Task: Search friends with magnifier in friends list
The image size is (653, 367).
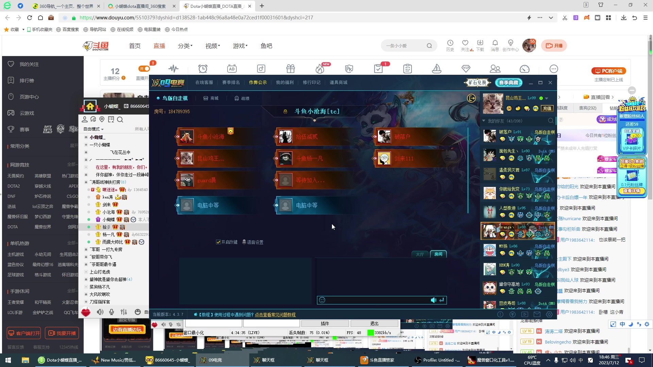Action: click(551, 121)
